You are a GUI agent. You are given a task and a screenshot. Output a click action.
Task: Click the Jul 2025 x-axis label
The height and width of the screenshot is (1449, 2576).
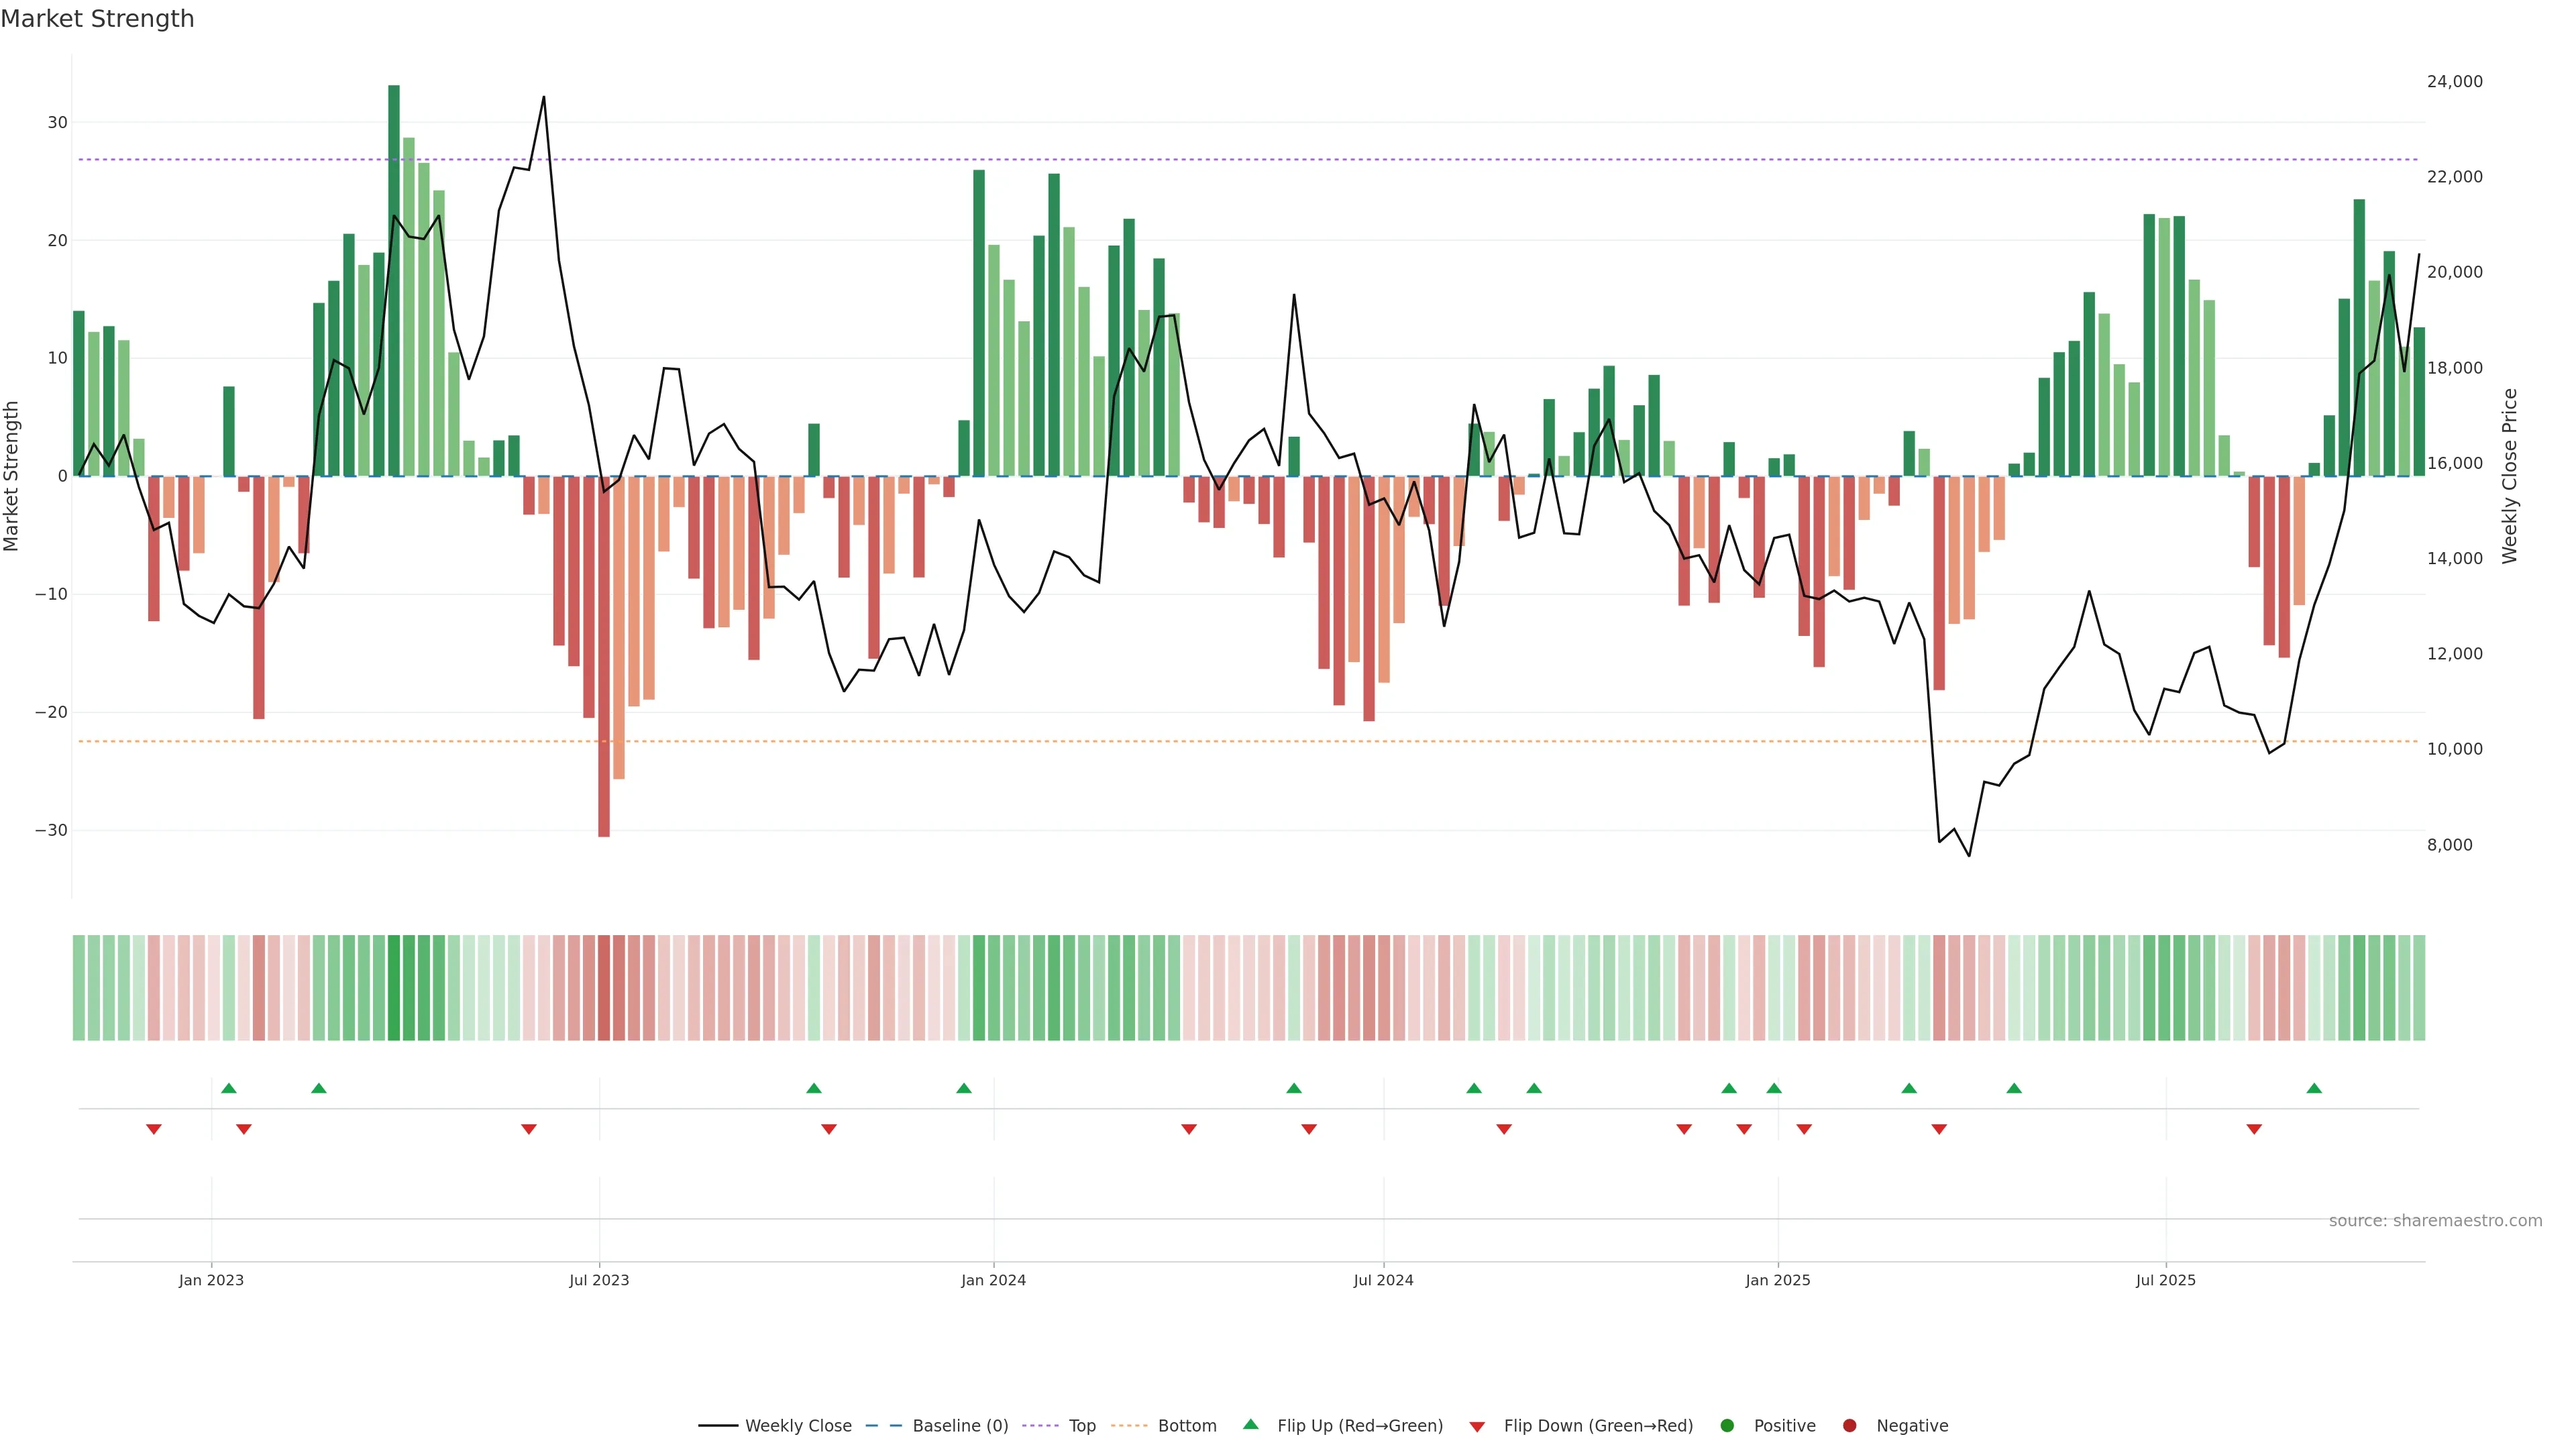click(2165, 1280)
